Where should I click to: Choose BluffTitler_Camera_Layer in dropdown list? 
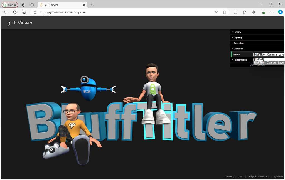(x=269, y=62)
